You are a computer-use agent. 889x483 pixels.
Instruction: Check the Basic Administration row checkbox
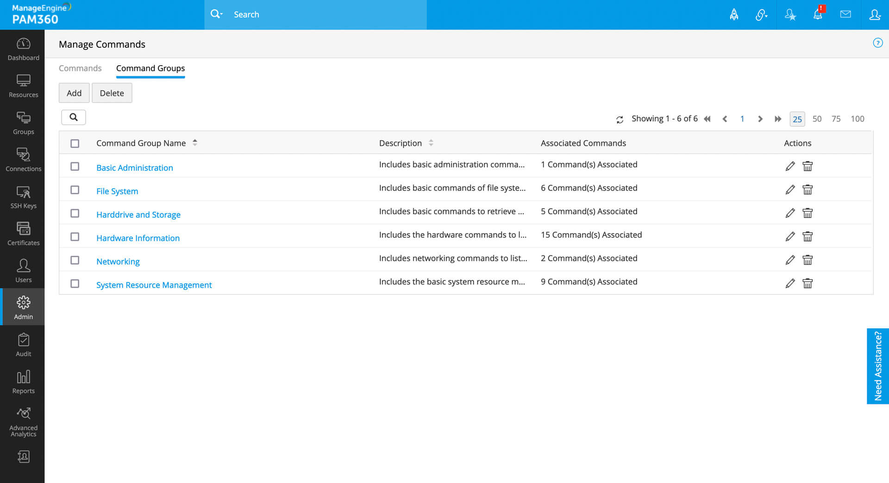pos(75,167)
